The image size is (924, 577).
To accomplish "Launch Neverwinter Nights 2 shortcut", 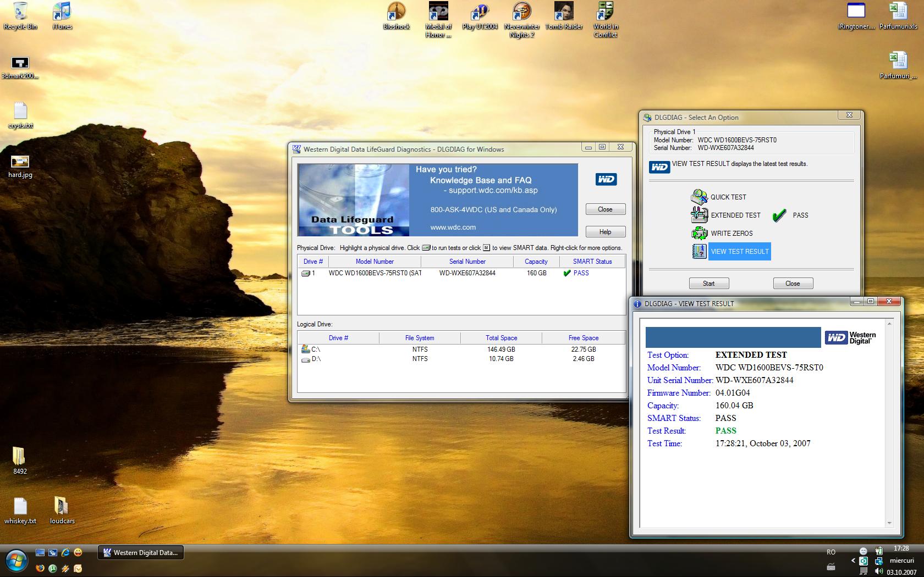I will pyautogui.click(x=522, y=19).
